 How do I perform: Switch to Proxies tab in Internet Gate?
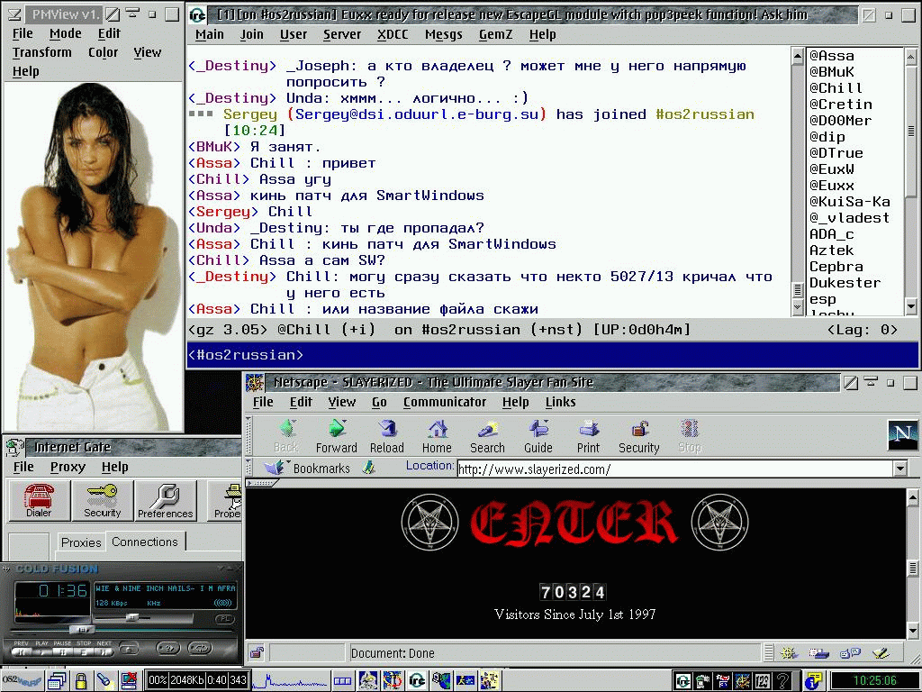pyautogui.click(x=81, y=542)
